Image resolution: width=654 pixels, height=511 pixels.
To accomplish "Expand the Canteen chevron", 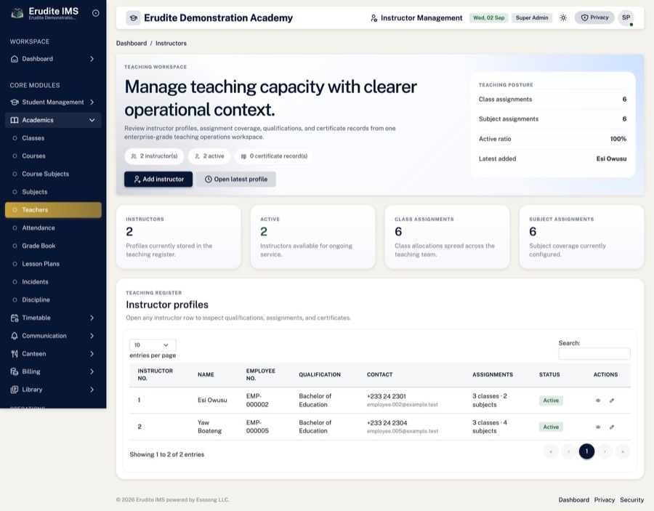I will click(x=92, y=354).
